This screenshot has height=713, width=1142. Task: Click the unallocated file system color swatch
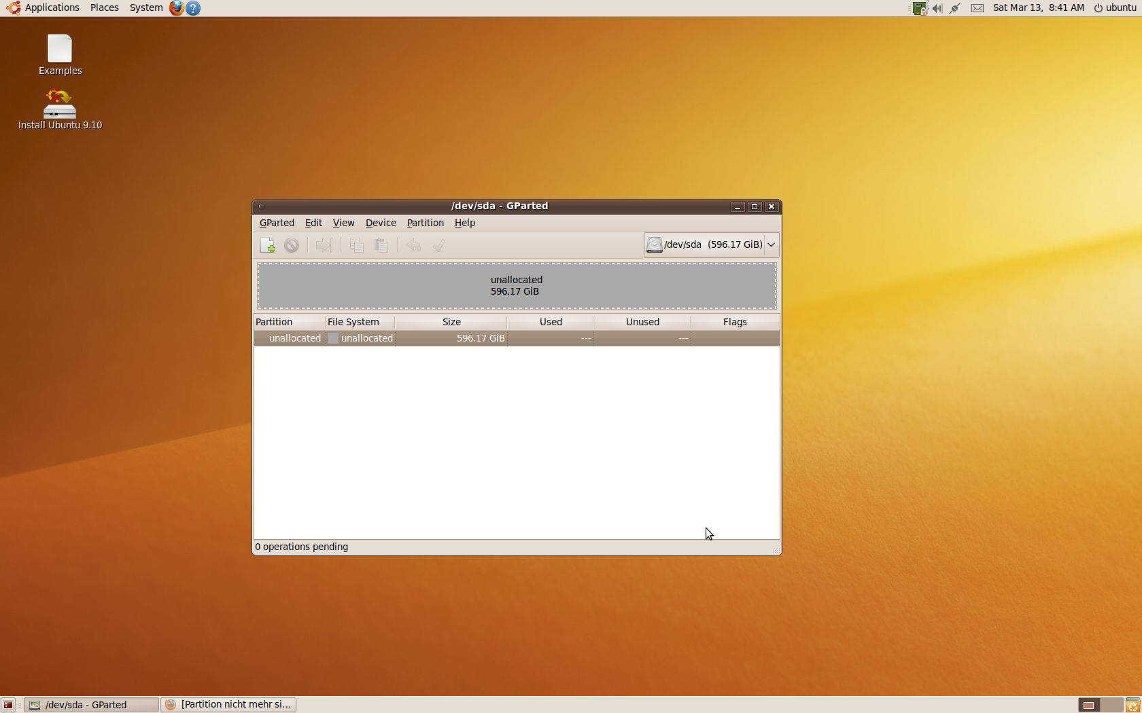[333, 338]
